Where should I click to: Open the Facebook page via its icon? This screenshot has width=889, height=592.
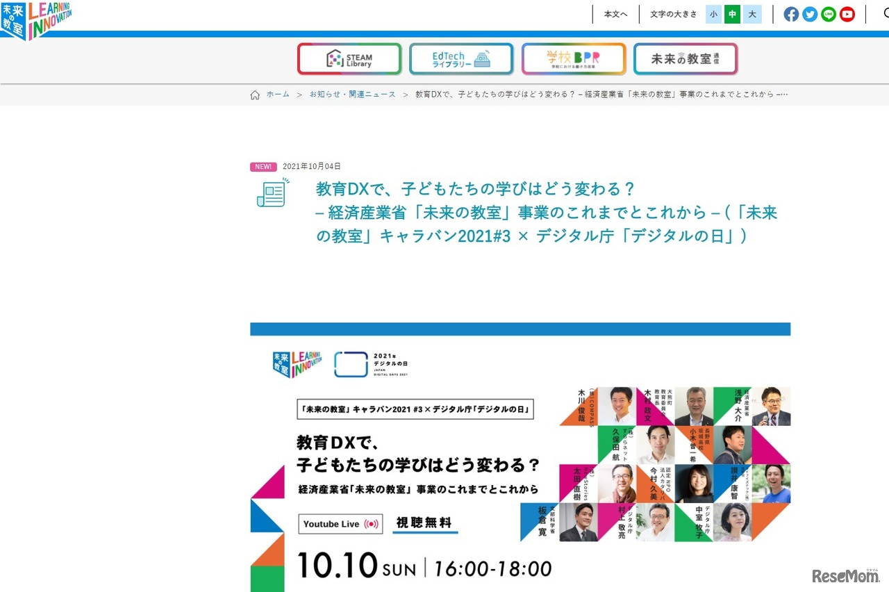tap(791, 14)
